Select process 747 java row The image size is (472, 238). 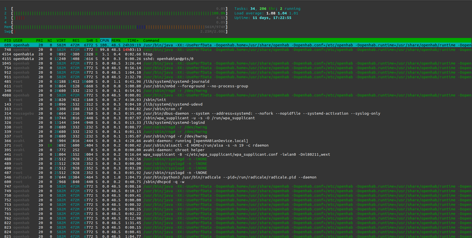tap(236, 186)
